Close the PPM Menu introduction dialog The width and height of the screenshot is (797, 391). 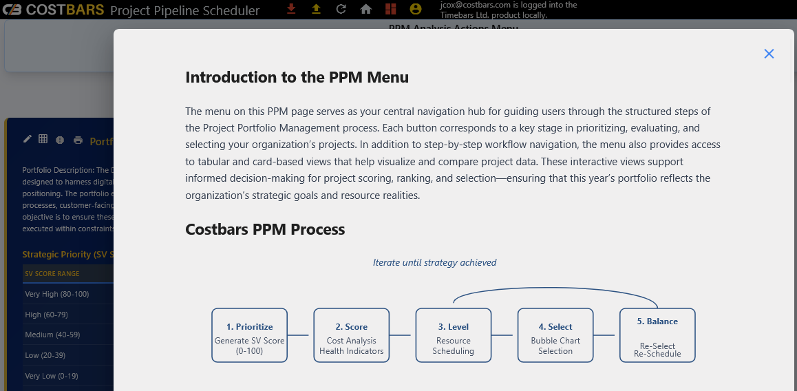[769, 54]
